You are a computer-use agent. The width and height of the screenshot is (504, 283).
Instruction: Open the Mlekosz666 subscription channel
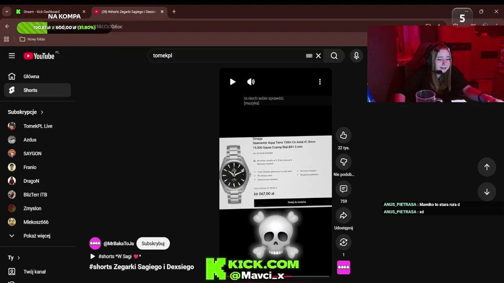[x=37, y=222]
